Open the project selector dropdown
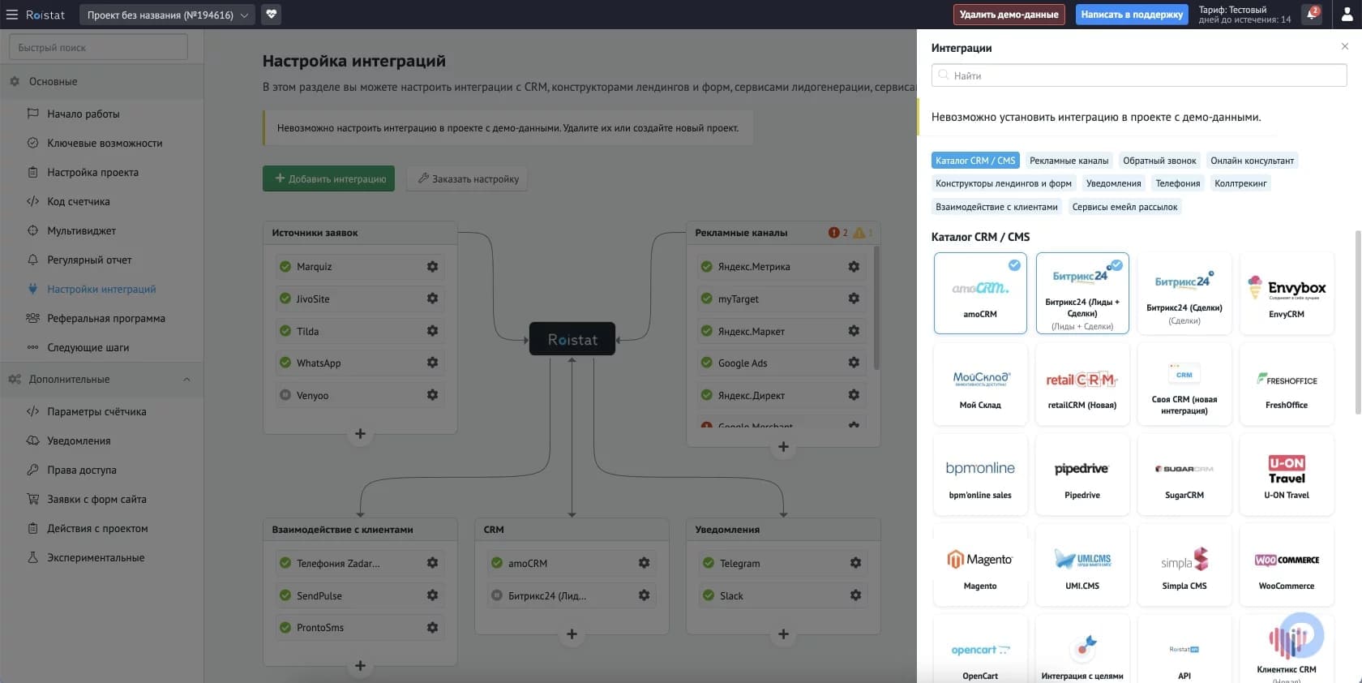1362x683 pixels. pos(167,15)
